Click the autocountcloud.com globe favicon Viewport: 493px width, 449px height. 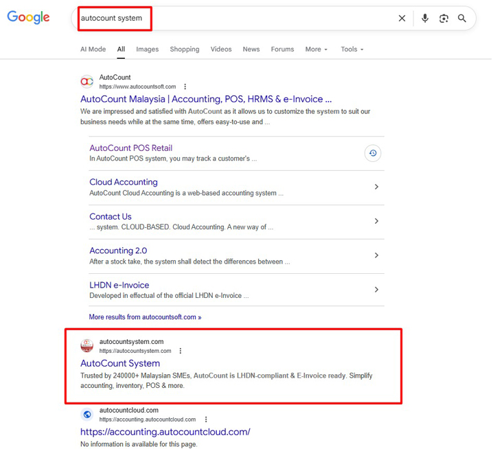[x=87, y=415]
